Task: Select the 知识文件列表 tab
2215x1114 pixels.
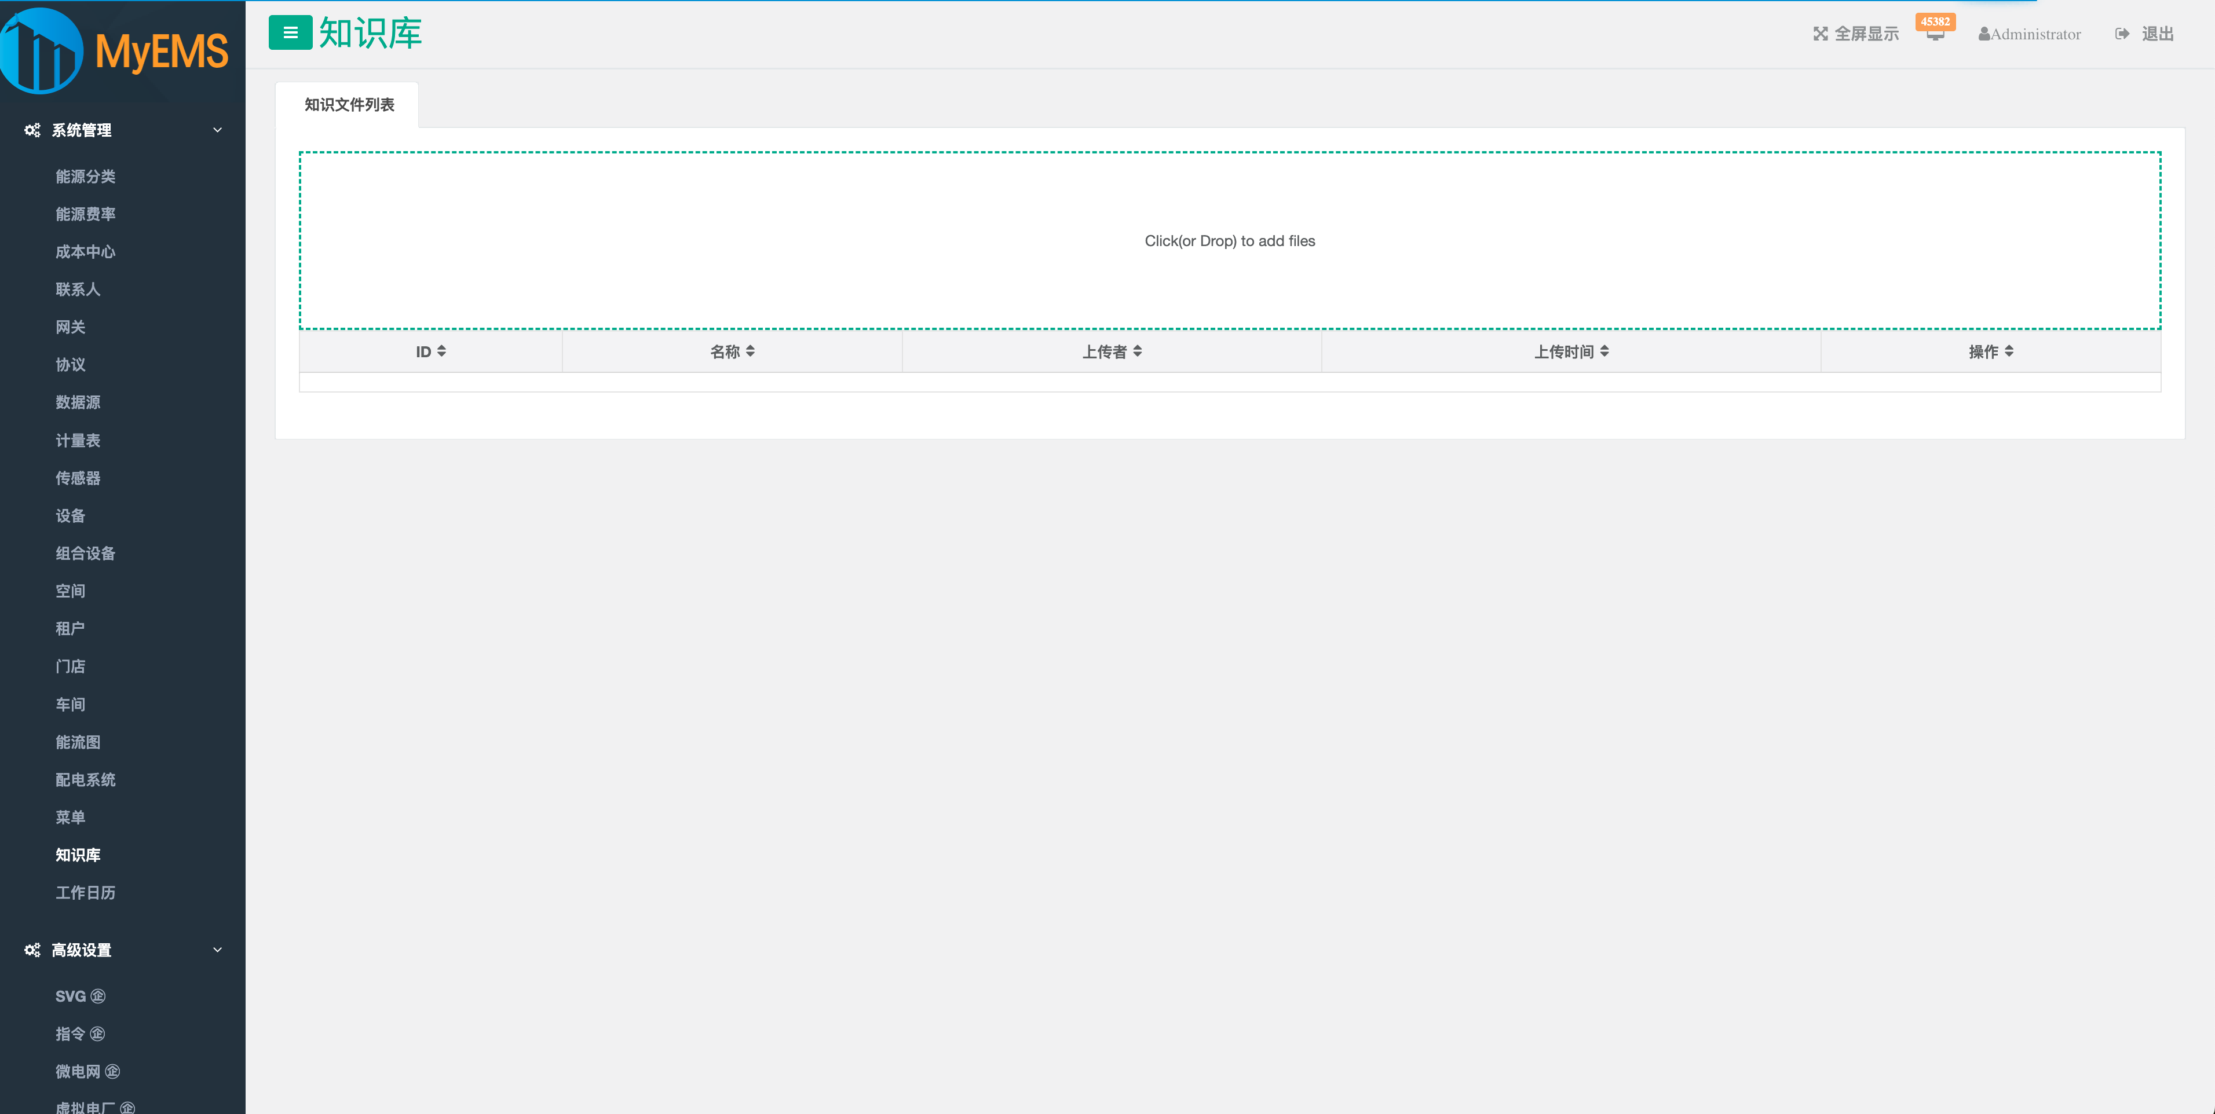Action: (349, 105)
